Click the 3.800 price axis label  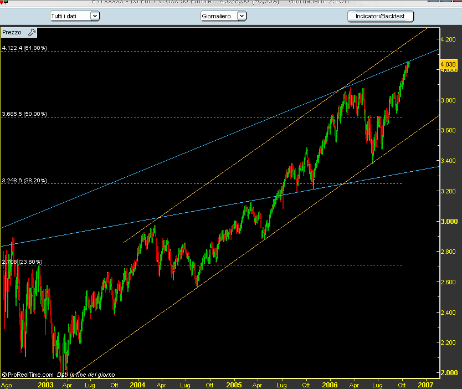point(448,100)
